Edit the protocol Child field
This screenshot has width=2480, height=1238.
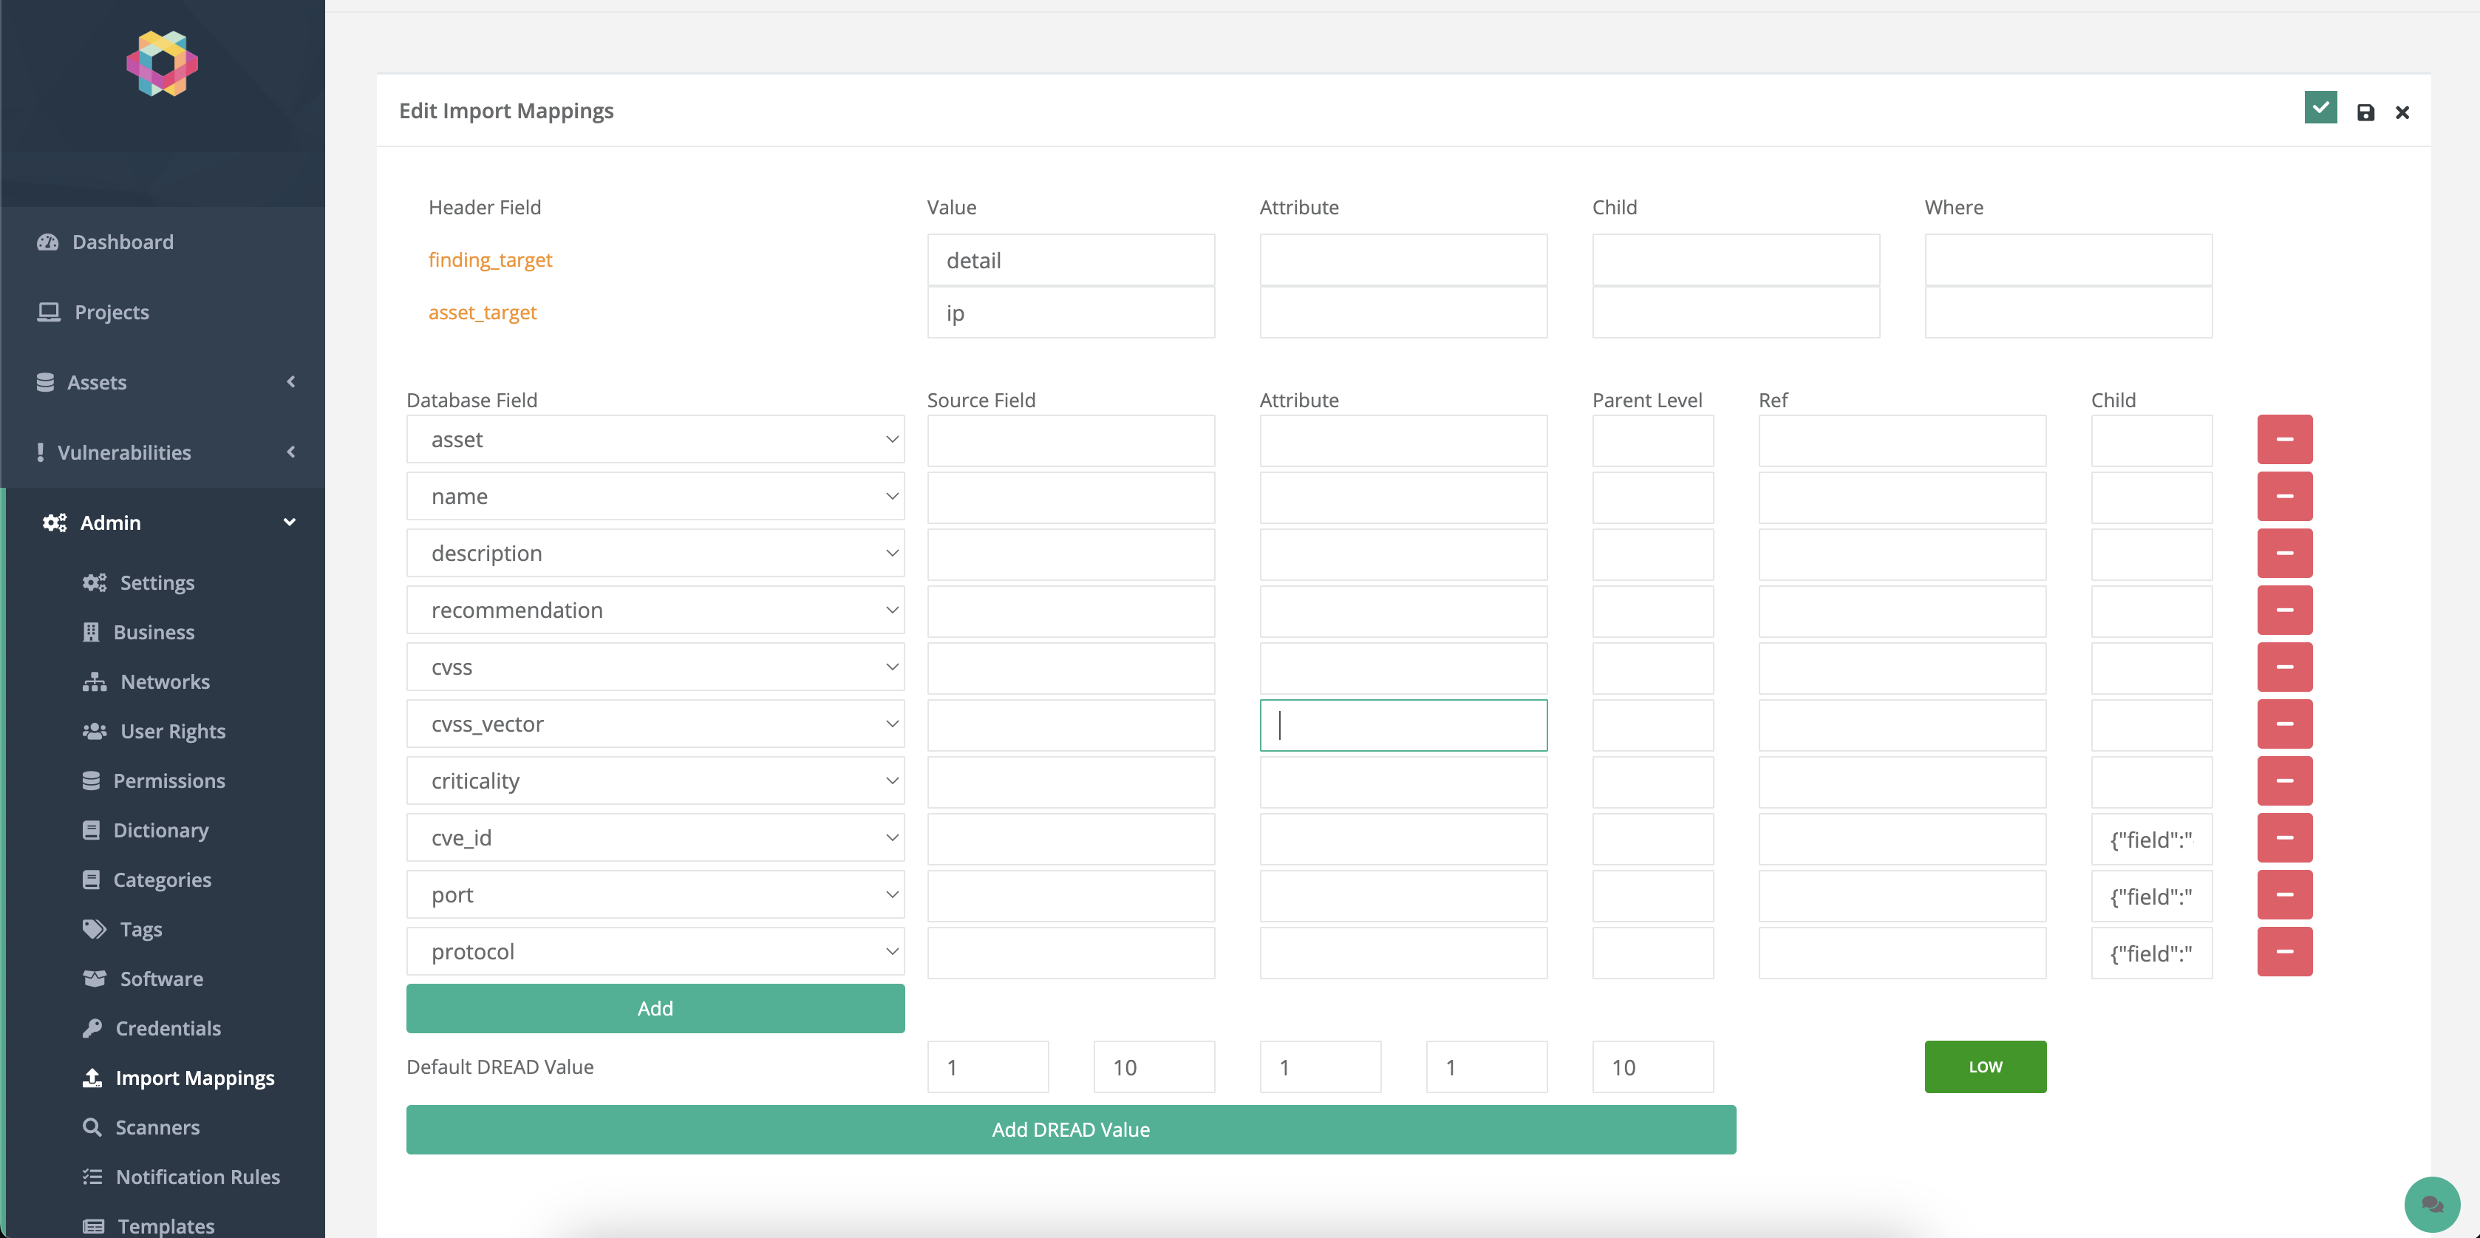[2150, 952]
